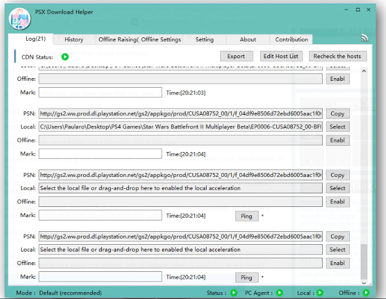
Task: Click the bottom-most Mark text field
Action: tap(100, 277)
